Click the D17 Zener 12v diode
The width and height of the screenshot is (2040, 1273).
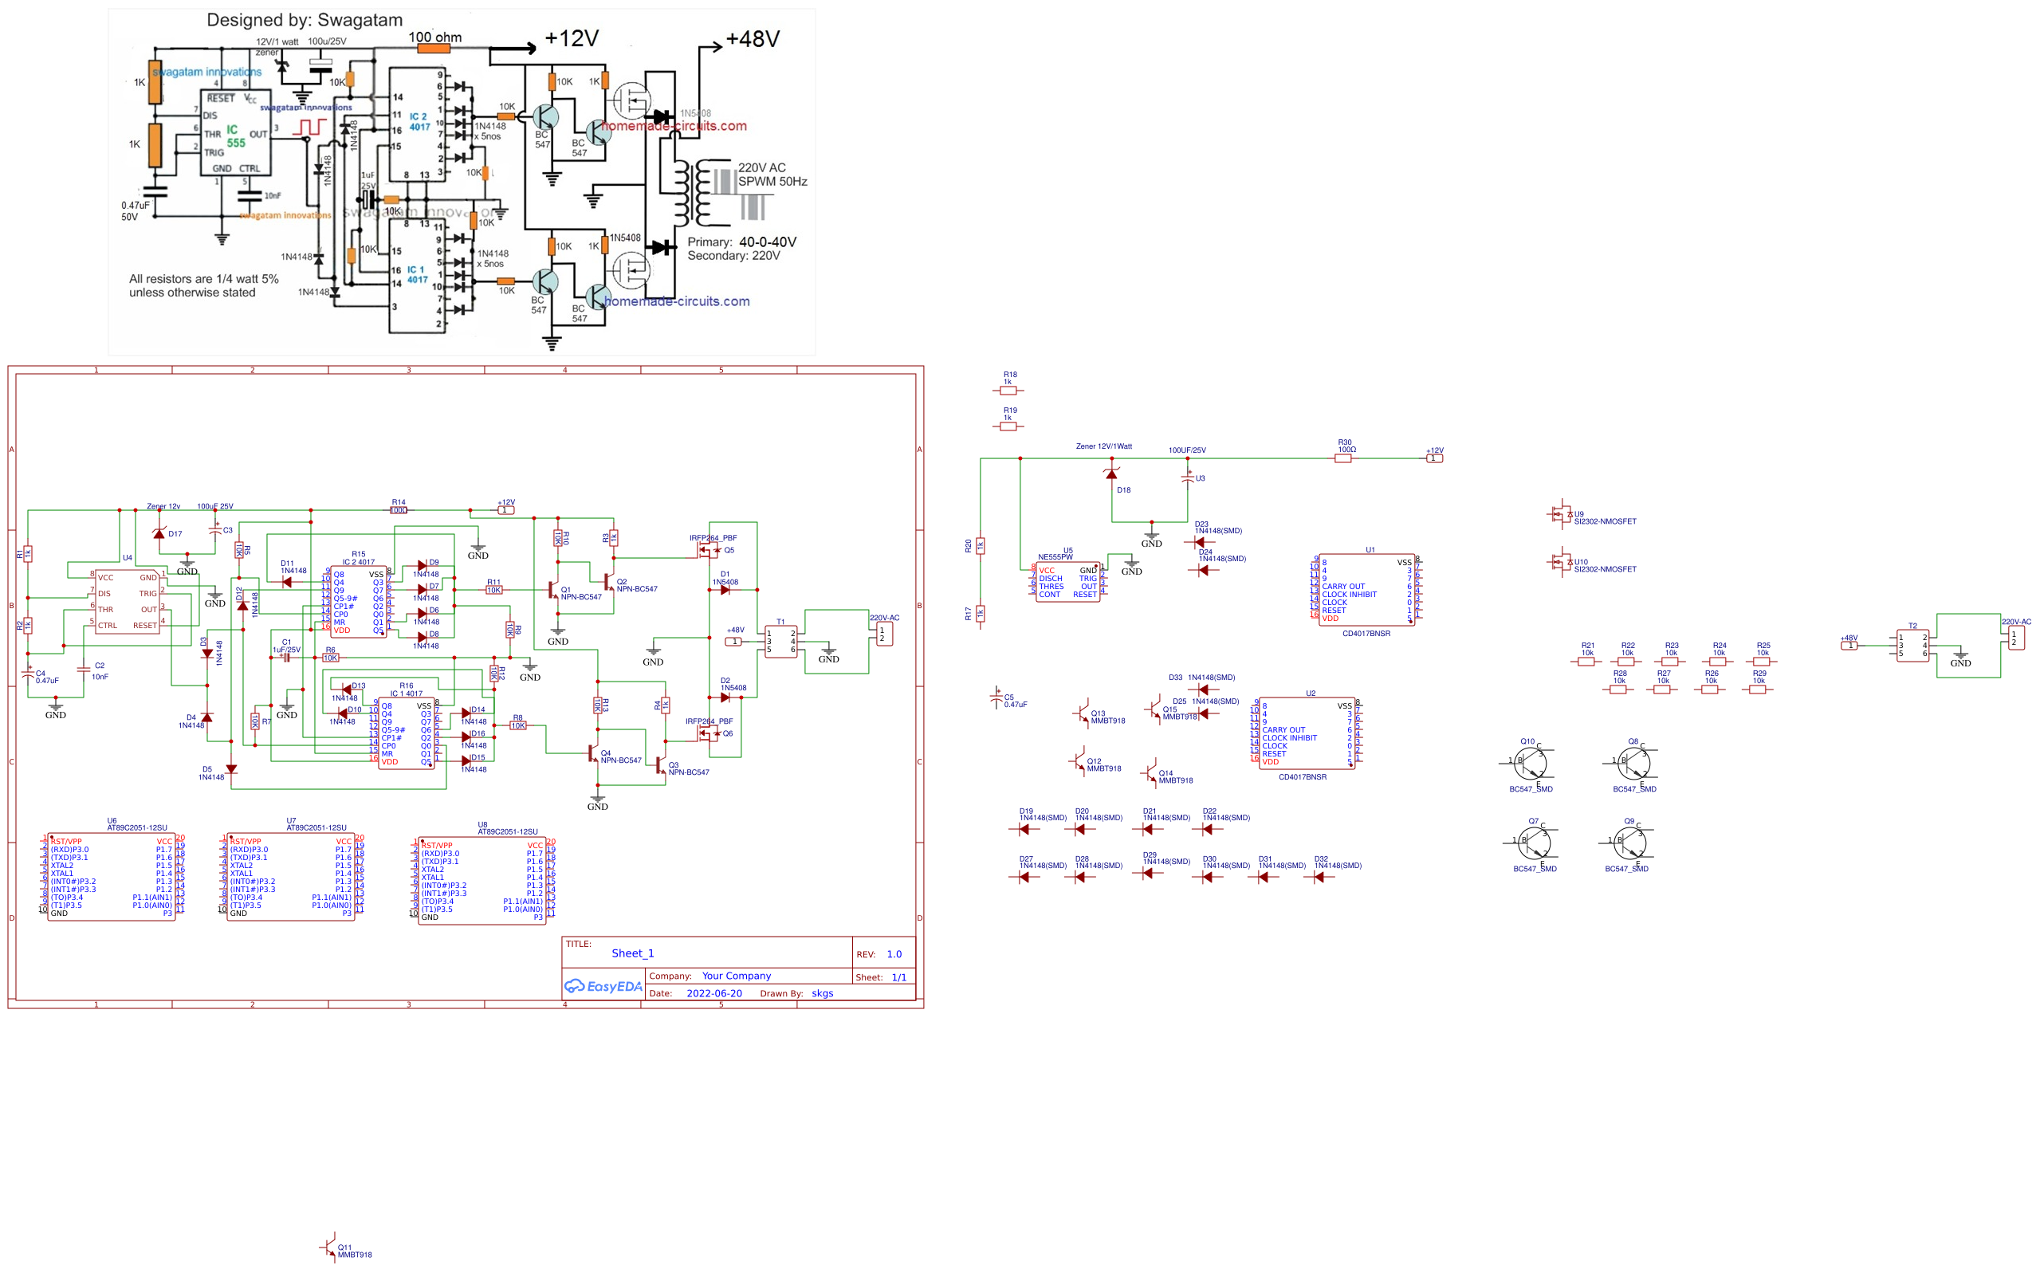tap(159, 534)
